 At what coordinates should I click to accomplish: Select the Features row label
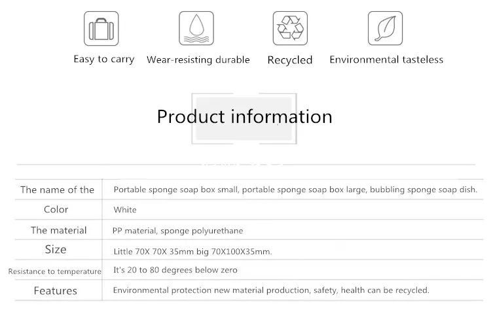point(56,291)
